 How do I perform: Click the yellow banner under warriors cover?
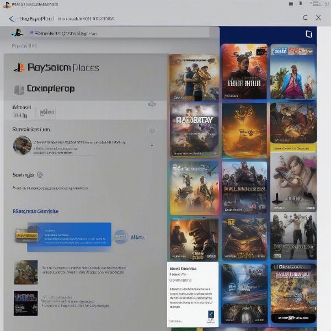tap(293, 148)
